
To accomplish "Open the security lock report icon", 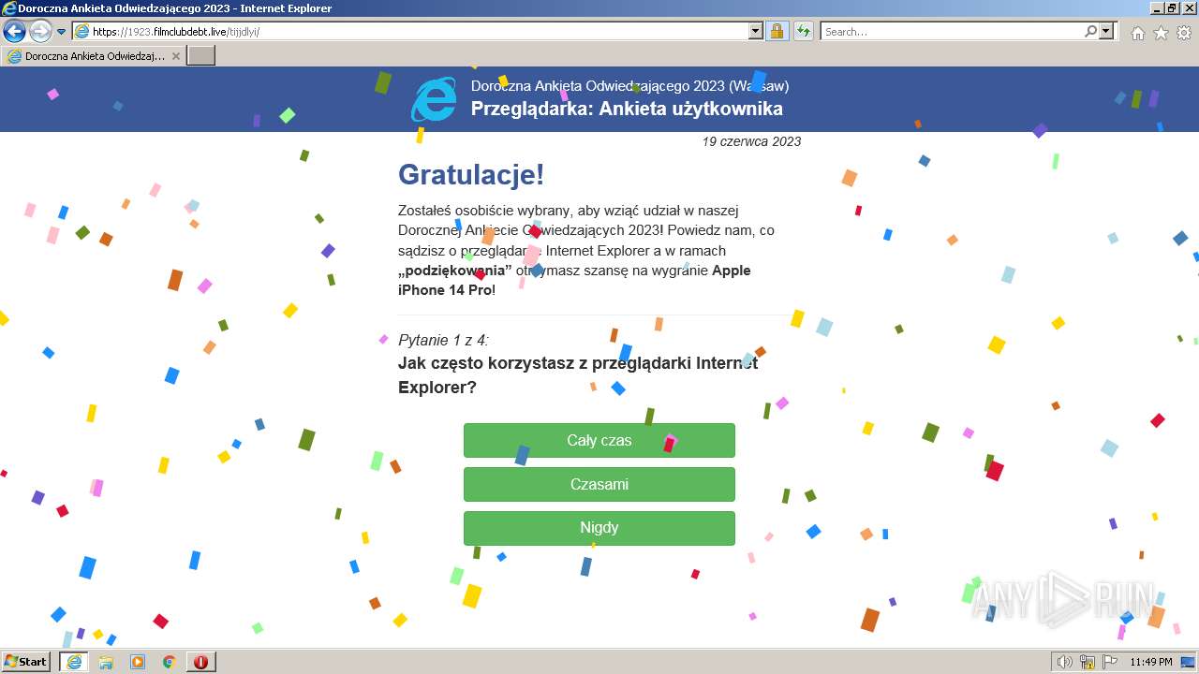I will coord(777,31).
